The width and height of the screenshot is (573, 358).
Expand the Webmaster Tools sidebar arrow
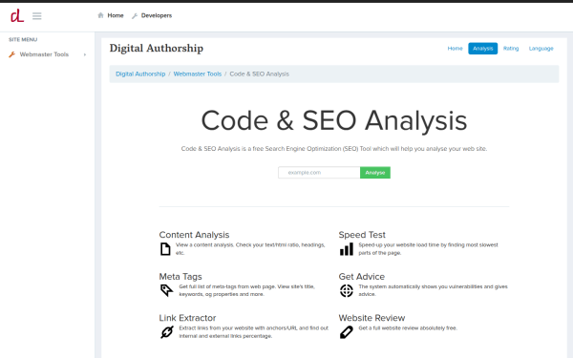click(x=85, y=54)
